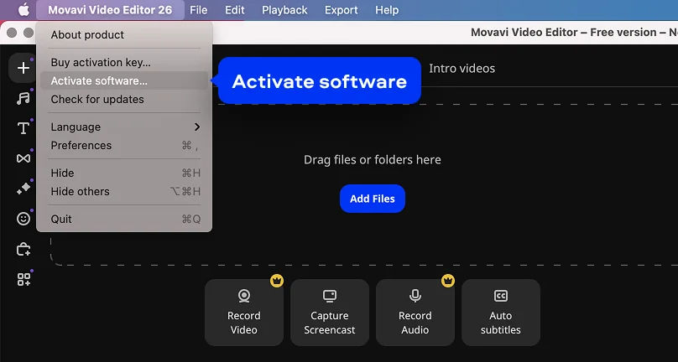Image resolution: width=678 pixels, height=362 pixels.
Task: Open the File menu
Action: tap(199, 10)
